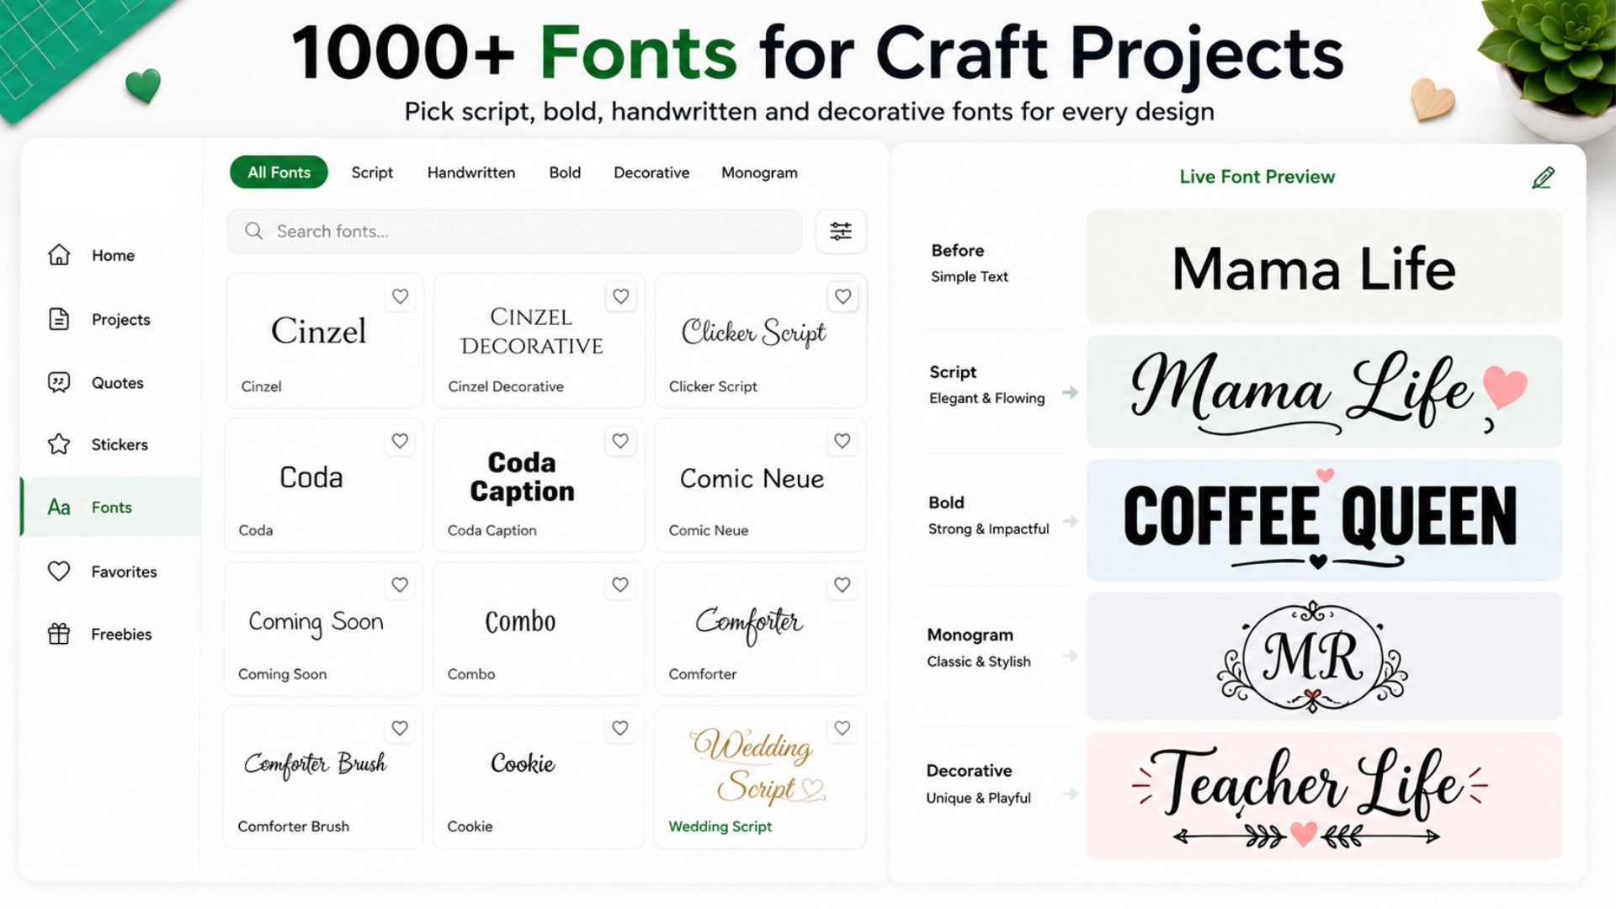This screenshot has width=1616, height=909.
Task: Click the Search fonts field
Action: 514,231
